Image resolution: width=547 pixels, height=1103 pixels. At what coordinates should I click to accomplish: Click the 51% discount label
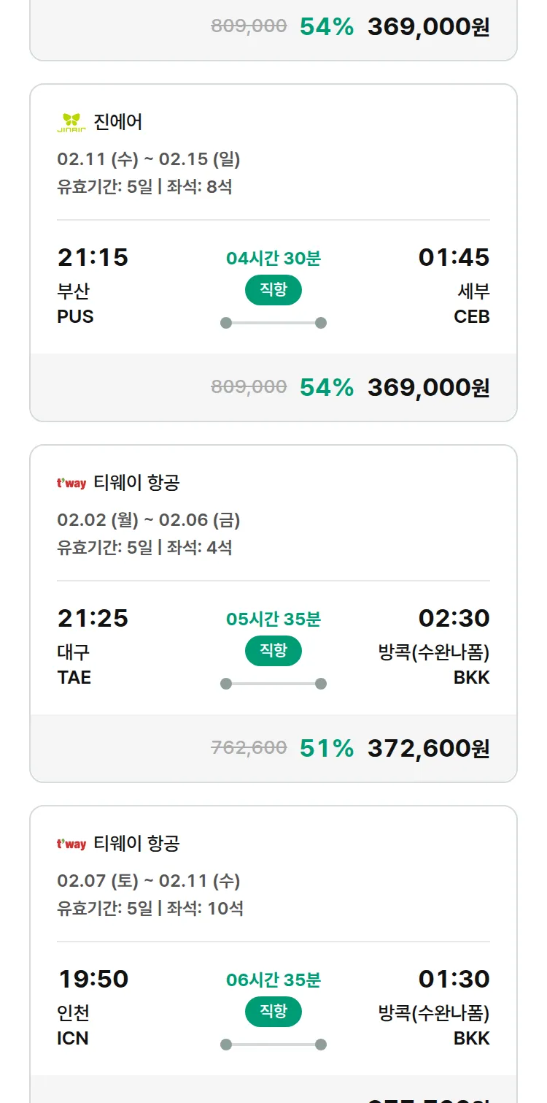[327, 748]
